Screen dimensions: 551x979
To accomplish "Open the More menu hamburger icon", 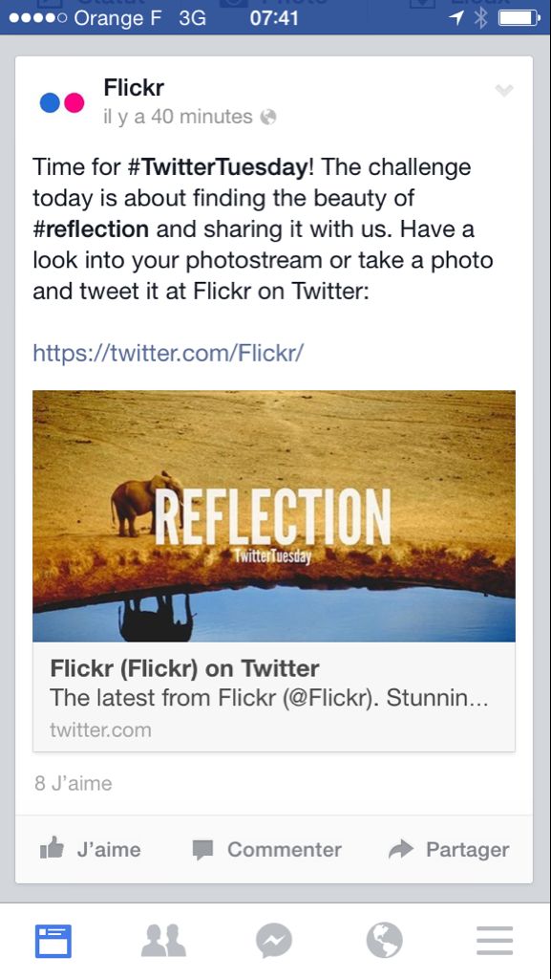I will click(x=495, y=941).
